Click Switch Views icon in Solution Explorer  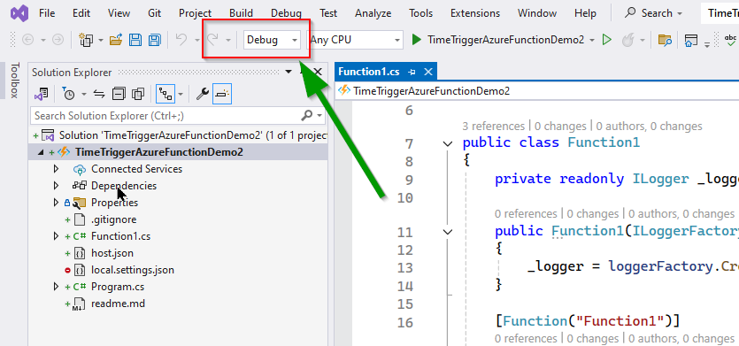(41, 95)
